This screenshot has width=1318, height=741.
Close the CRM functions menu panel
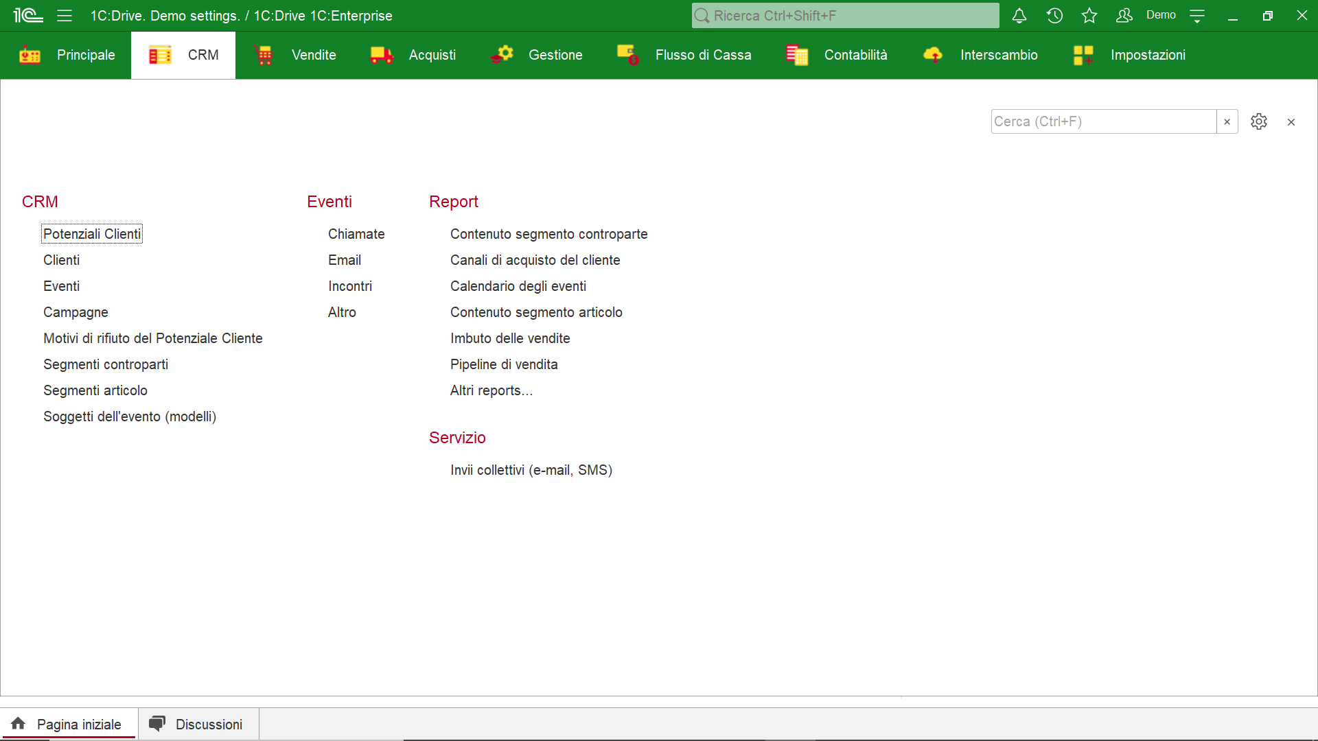pos(1291,122)
